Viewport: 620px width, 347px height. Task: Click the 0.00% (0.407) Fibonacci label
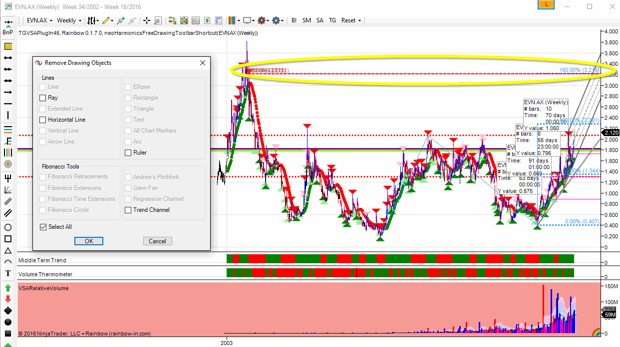[x=582, y=222]
